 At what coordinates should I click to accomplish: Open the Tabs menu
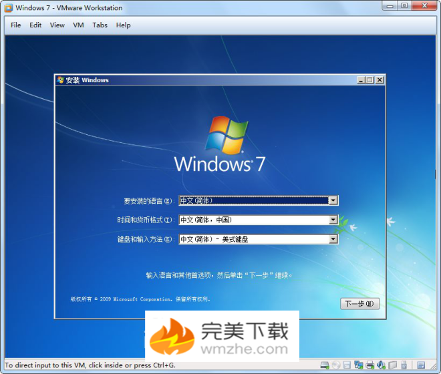pyautogui.click(x=100, y=25)
